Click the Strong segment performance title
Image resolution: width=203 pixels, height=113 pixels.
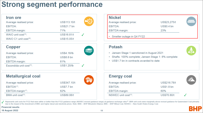pos(52,4)
